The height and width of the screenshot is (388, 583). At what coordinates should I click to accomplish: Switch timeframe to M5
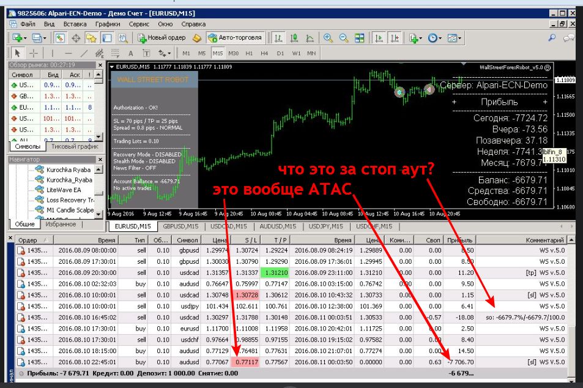(x=202, y=53)
